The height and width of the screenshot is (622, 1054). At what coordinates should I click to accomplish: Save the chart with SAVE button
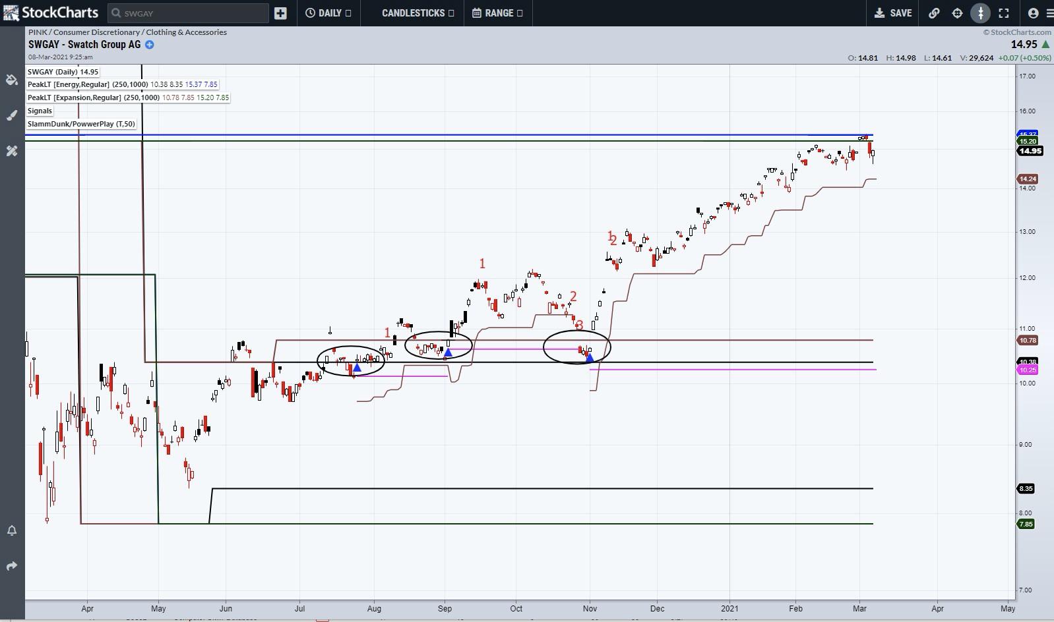tap(893, 13)
